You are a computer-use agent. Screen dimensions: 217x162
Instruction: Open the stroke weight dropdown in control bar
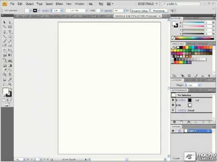(x=61, y=11)
